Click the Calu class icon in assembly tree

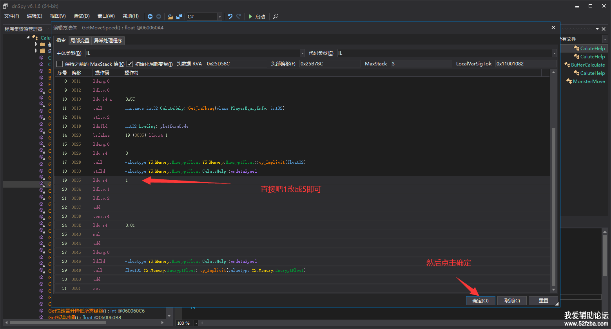(35, 38)
